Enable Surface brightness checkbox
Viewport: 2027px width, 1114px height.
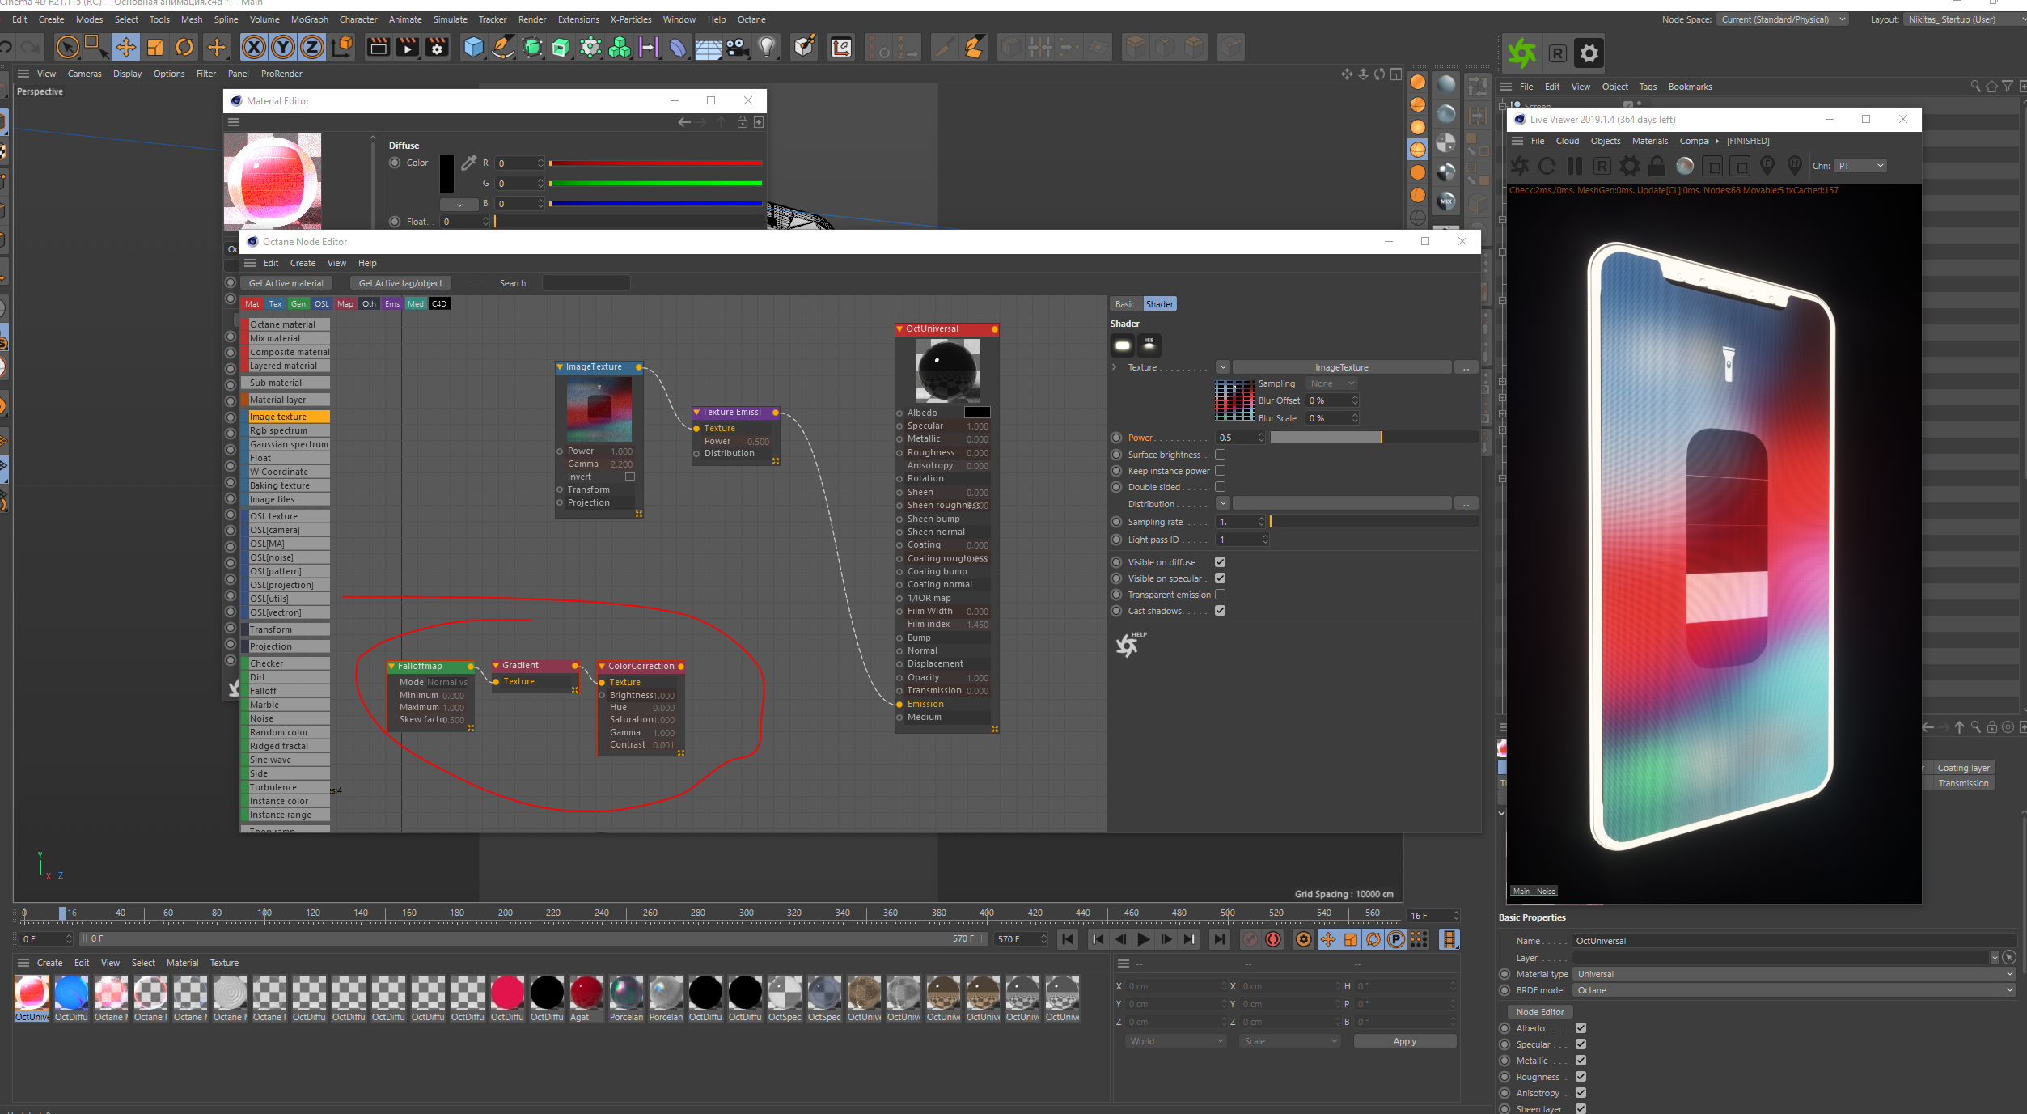(x=1220, y=455)
